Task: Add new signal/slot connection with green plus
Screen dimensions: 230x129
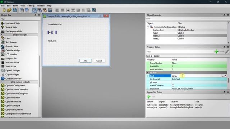Action: [x=148, y=97]
